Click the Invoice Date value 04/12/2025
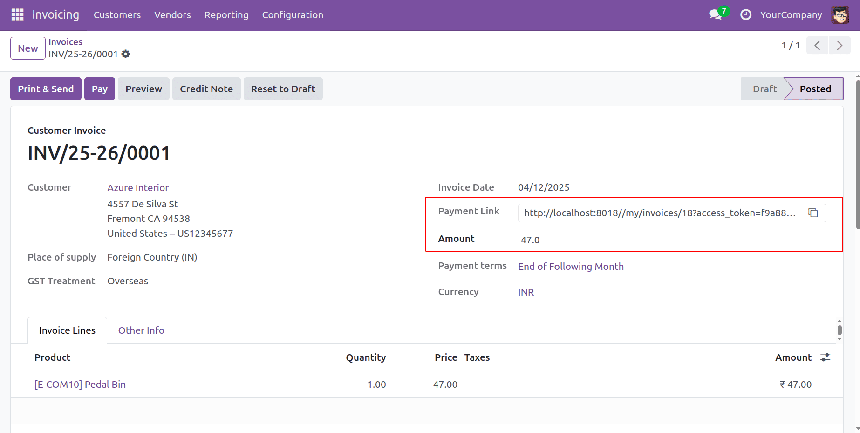The height and width of the screenshot is (433, 860). pos(544,187)
